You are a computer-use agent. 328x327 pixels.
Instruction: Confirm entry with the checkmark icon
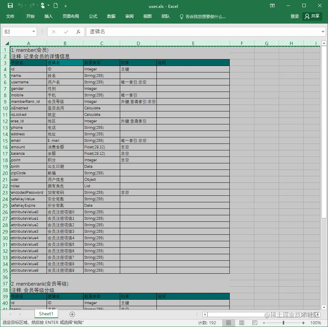pyautogui.click(x=66, y=32)
